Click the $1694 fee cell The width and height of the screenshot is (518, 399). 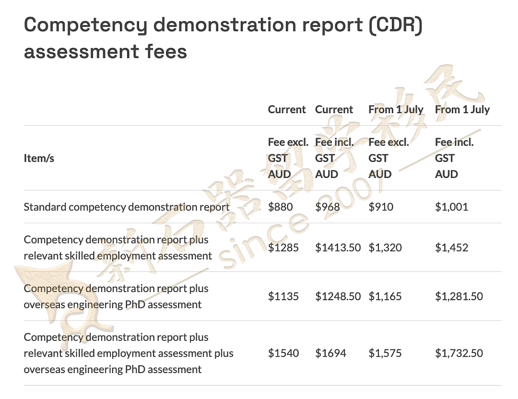coord(330,353)
